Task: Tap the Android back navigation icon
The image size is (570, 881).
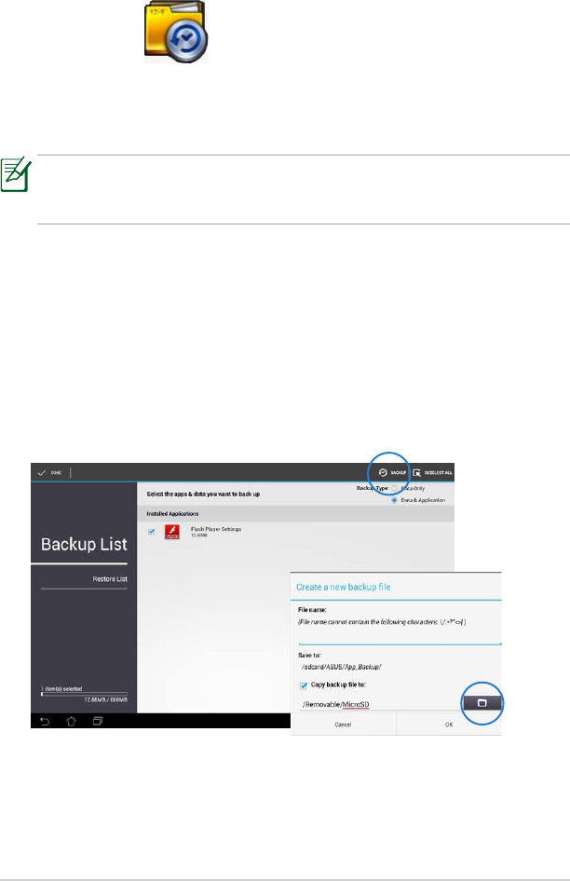Action: (45, 721)
